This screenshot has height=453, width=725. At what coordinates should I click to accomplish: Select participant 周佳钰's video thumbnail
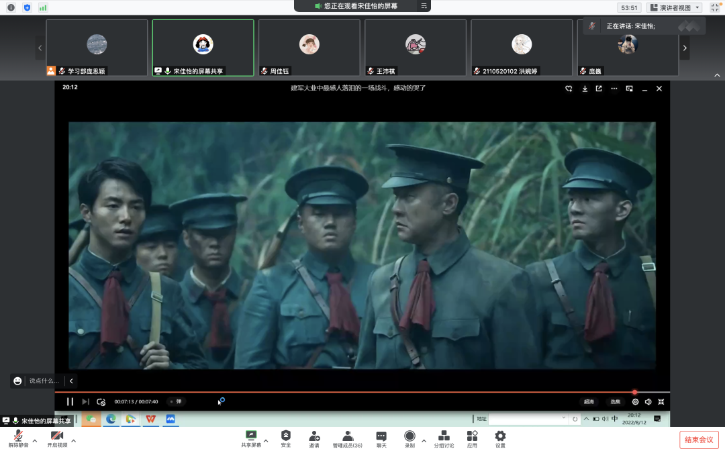tap(309, 47)
